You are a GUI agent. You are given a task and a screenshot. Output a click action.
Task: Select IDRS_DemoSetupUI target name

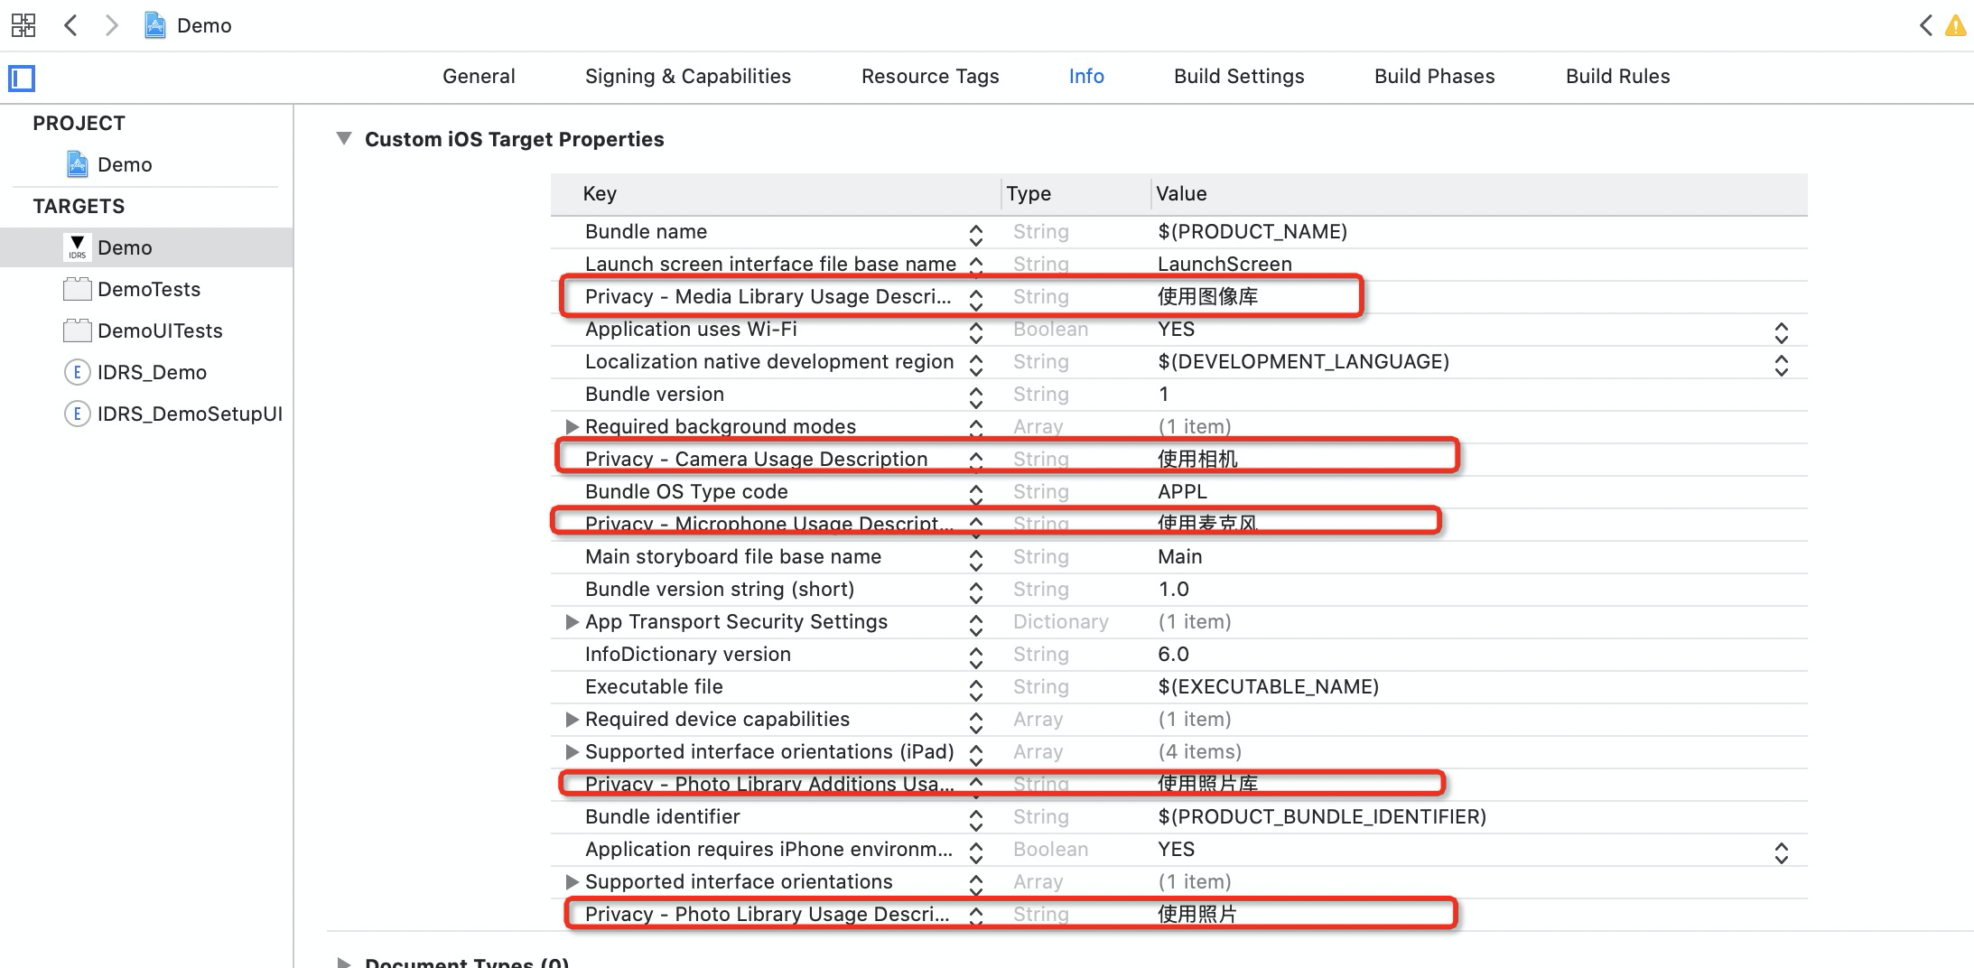[190, 414]
